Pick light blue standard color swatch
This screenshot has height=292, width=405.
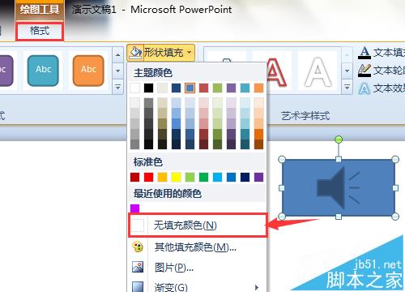click(218, 178)
